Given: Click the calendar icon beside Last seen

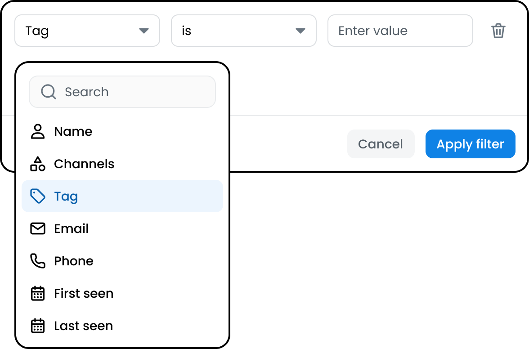Looking at the screenshot, I should [38, 326].
